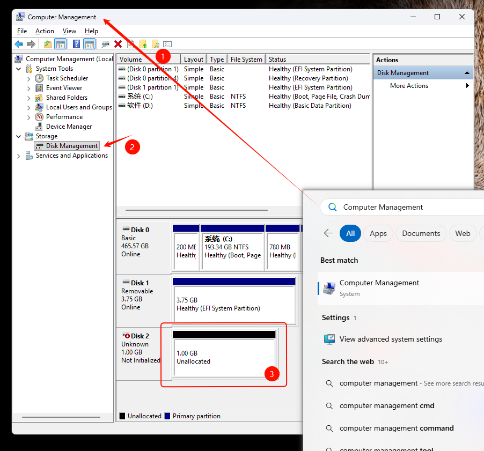484x451 pixels.
Task: Open Help via the blue question mark icon
Action: 76,44
